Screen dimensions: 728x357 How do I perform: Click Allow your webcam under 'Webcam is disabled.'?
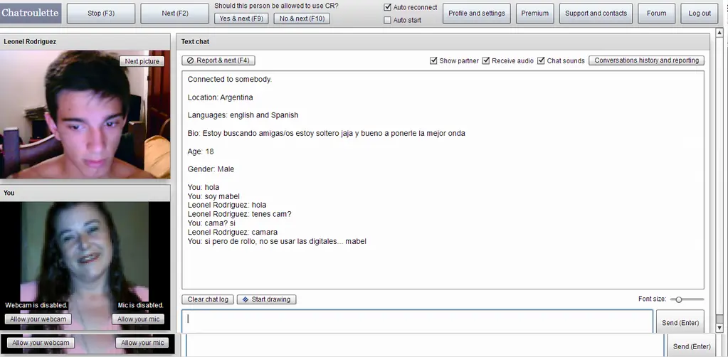[x=38, y=319]
